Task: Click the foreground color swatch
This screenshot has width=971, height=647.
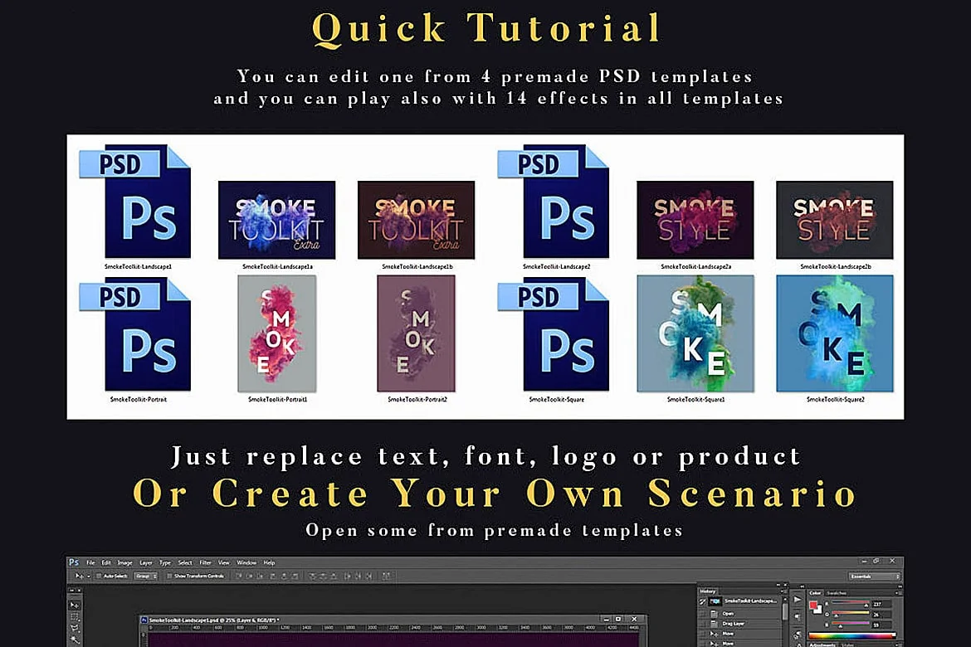Action: click(x=813, y=605)
